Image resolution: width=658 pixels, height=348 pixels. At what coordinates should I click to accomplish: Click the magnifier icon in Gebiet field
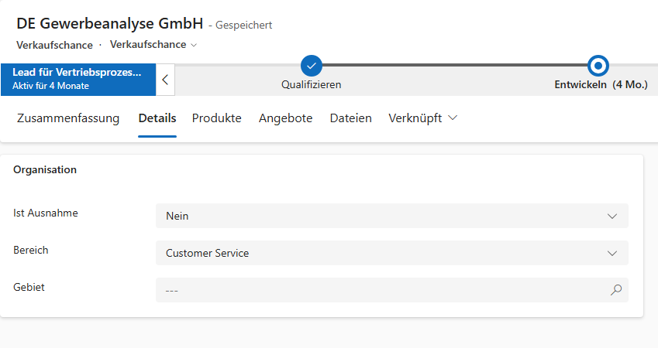(616, 290)
